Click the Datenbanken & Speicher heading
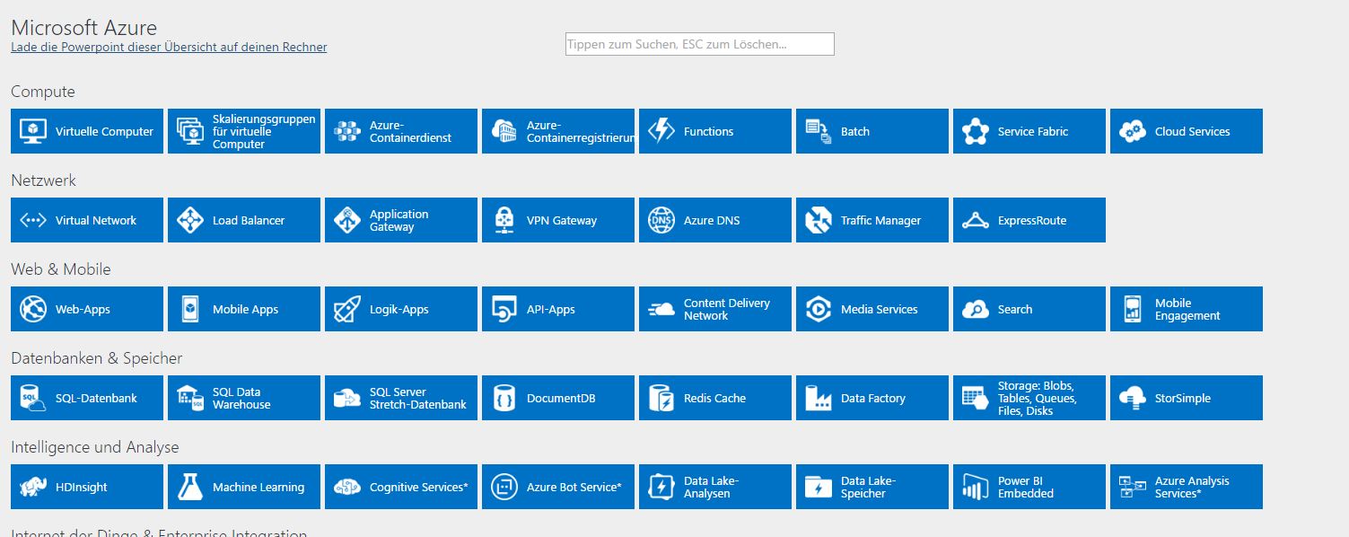Screen dimensions: 1349x537 click(x=96, y=358)
